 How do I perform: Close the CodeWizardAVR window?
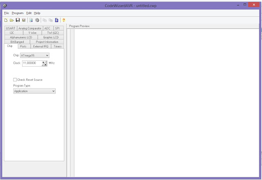click(254, 5)
